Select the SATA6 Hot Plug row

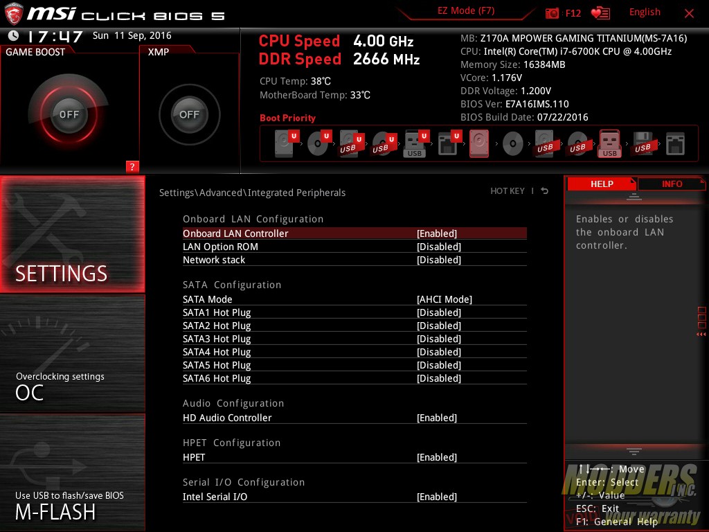(x=354, y=378)
